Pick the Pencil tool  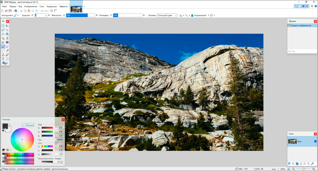point(3,50)
